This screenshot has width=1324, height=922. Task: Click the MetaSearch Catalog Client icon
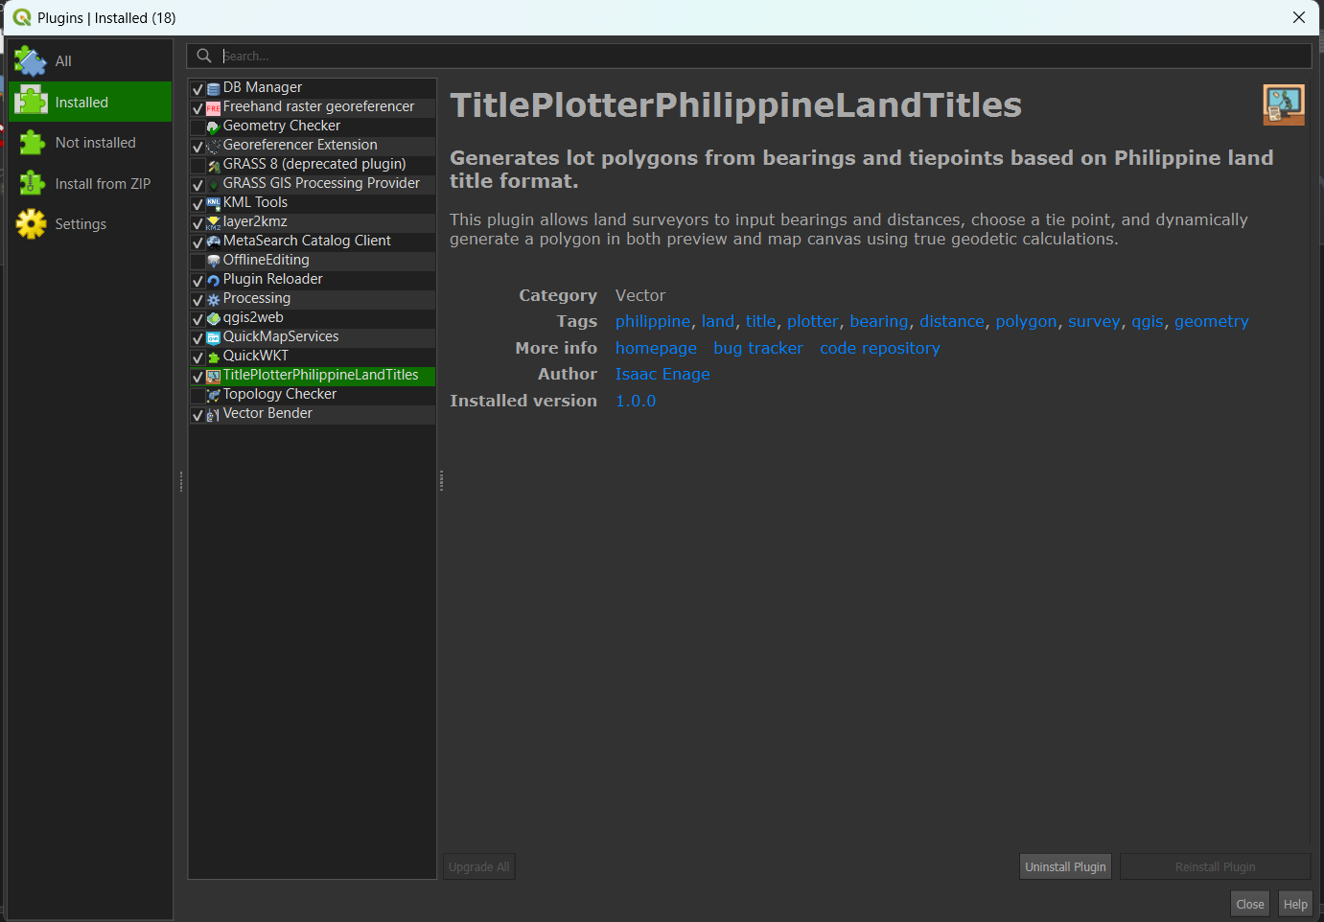click(x=214, y=242)
